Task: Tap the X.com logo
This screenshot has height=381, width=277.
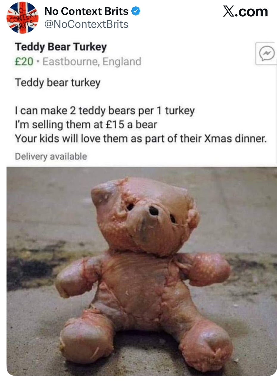Action: 245,12
